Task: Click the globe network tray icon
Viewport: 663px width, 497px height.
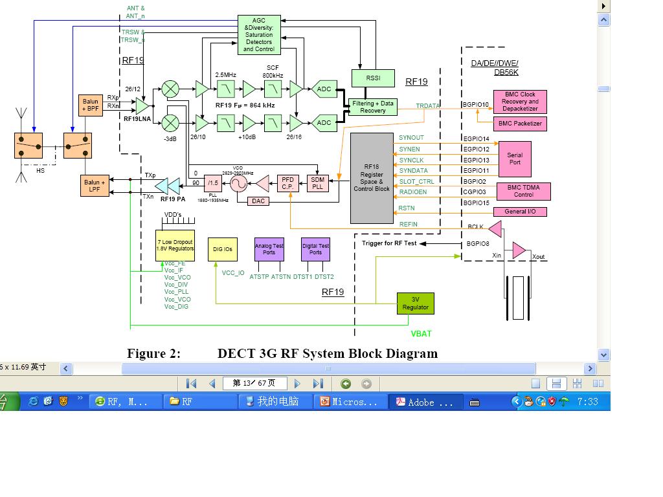Action: point(541,401)
